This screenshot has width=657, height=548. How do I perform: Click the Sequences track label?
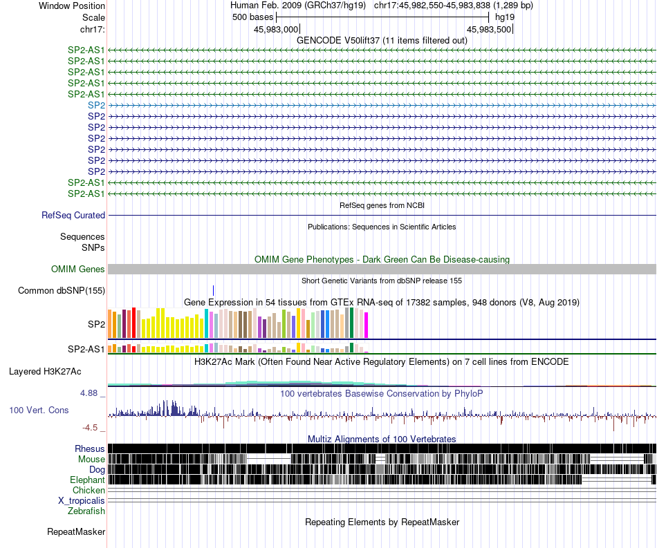pos(82,237)
